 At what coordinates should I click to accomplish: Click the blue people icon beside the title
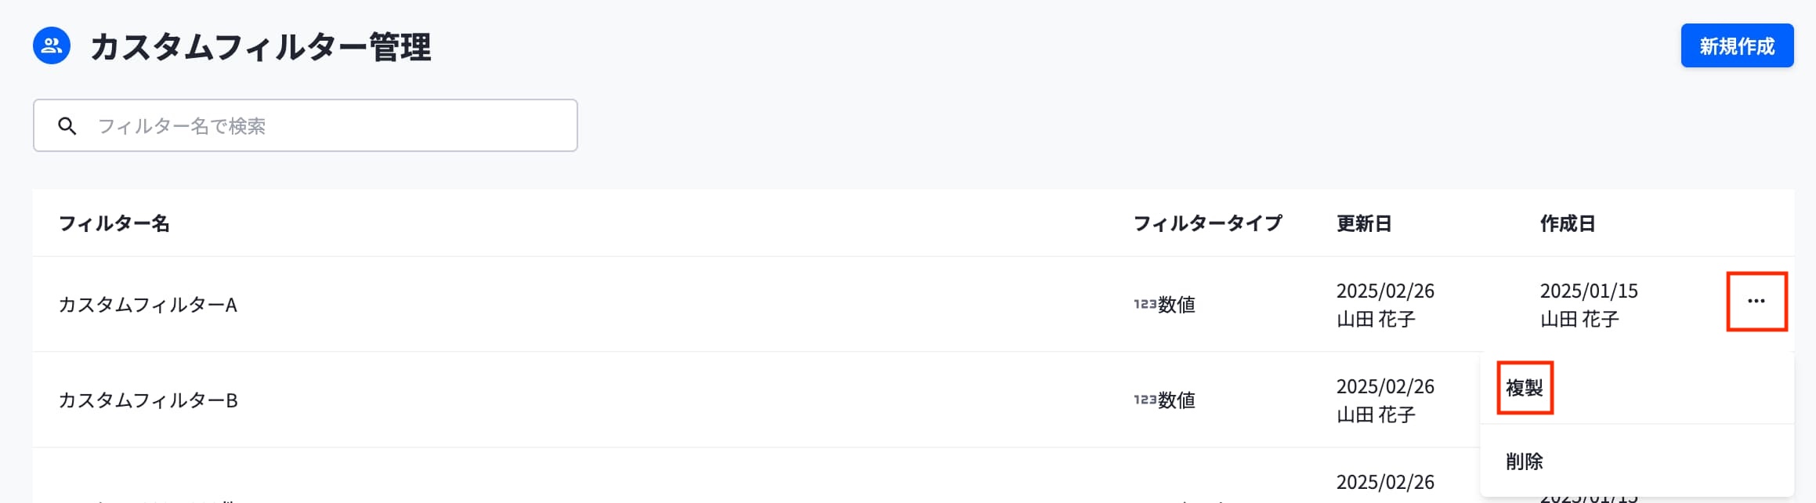[52, 45]
